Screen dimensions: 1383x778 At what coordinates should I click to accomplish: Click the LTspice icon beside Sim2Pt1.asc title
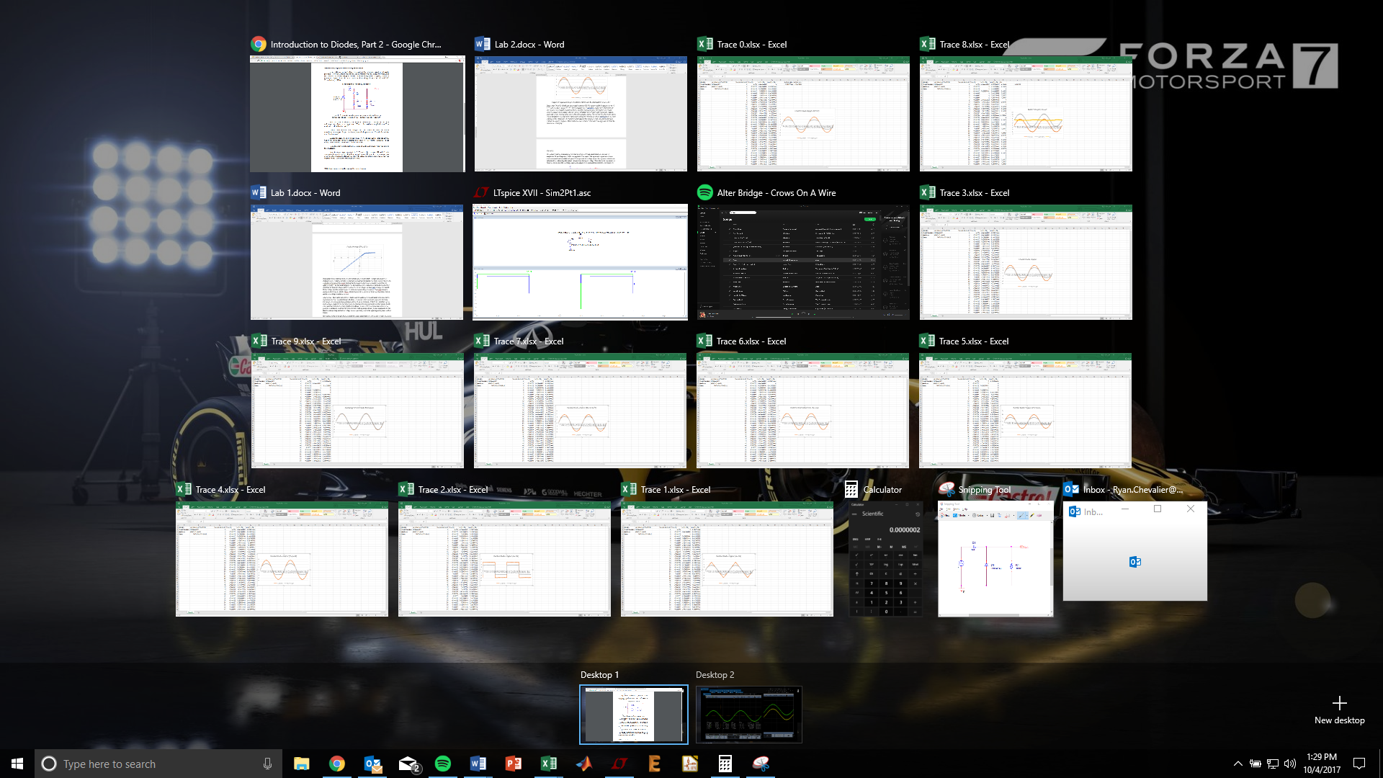(x=481, y=192)
